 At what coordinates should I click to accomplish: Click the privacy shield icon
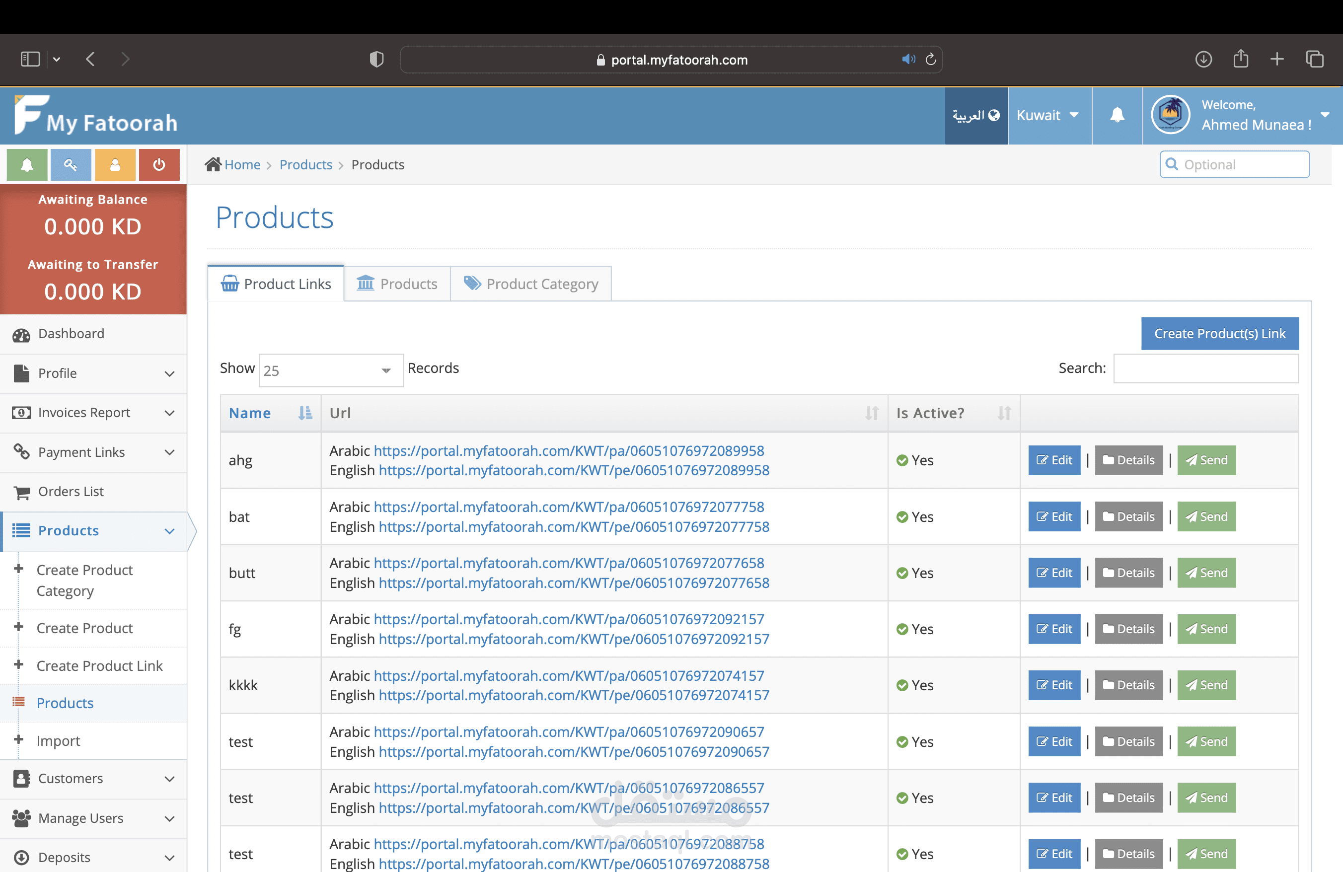[376, 59]
